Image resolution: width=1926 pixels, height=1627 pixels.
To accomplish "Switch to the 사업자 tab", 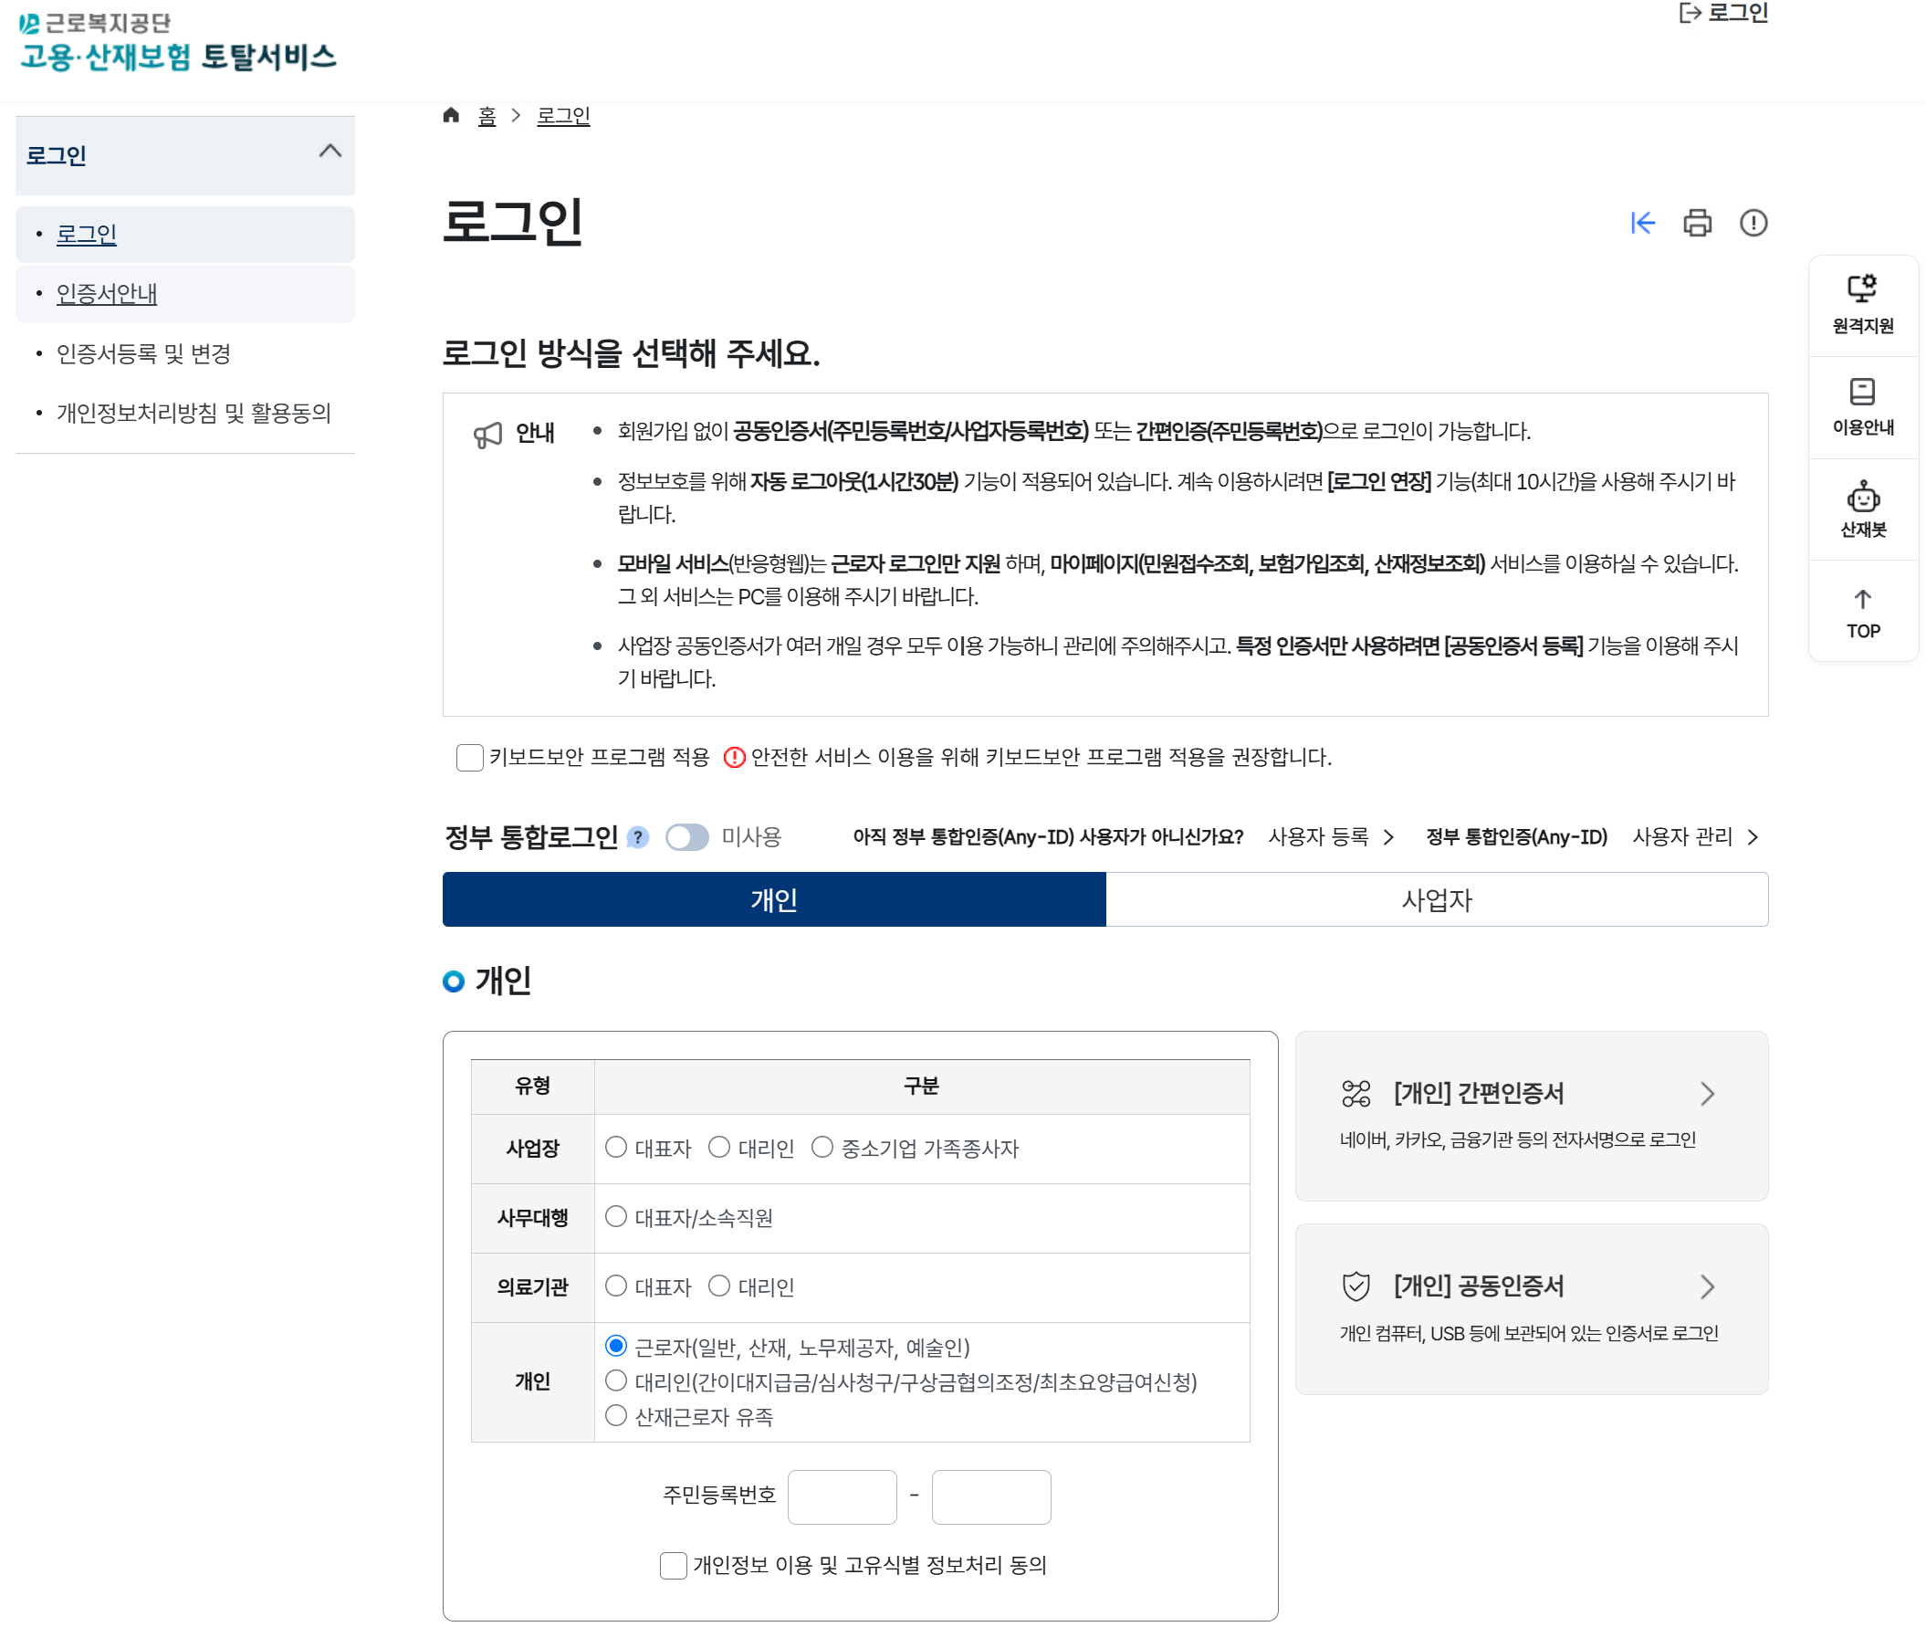I will tap(1437, 900).
